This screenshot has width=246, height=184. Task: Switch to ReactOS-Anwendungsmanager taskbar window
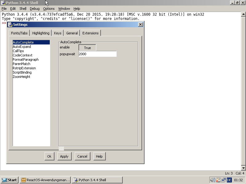(x=45, y=180)
